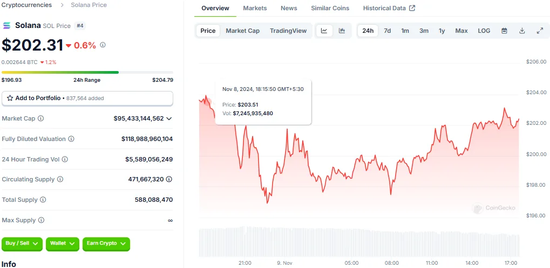The height and width of the screenshot is (268, 550).
Task: Open info icon beside 0.6% price change
Action: 103,45
